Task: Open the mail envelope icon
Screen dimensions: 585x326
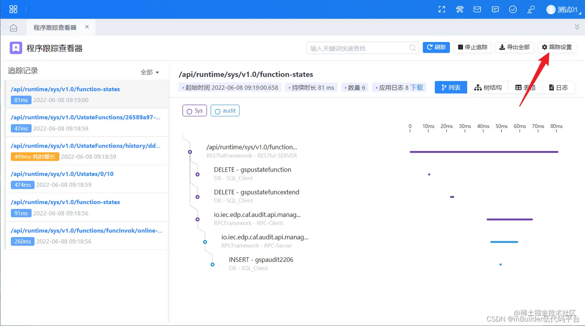Action: coord(477,9)
